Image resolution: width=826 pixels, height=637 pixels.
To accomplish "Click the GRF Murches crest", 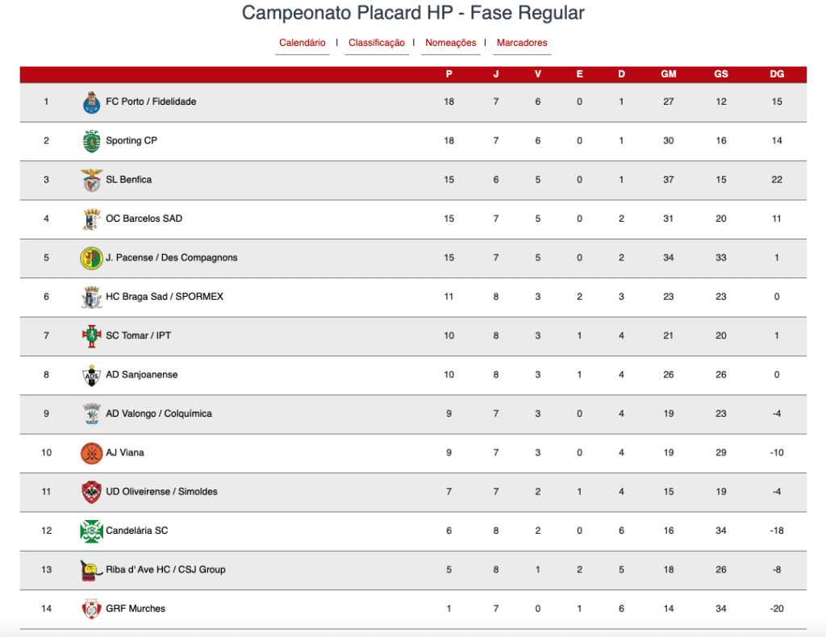I will (92, 609).
